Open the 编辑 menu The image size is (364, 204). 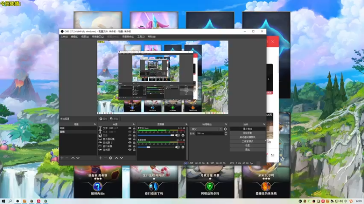(x=74, y=37)
